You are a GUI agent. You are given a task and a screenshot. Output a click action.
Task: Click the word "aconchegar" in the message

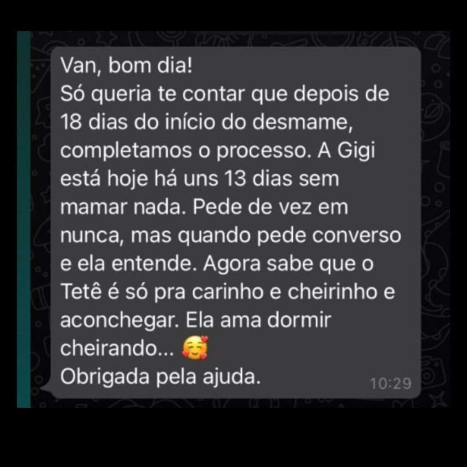(x=119, y=321)
